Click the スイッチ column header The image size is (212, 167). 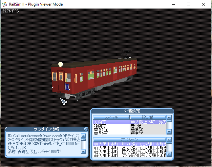click(111, 117)
